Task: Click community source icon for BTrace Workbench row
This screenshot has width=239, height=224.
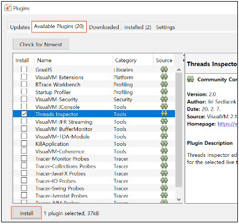Action: pyautogui.click(x=164, y=84)
